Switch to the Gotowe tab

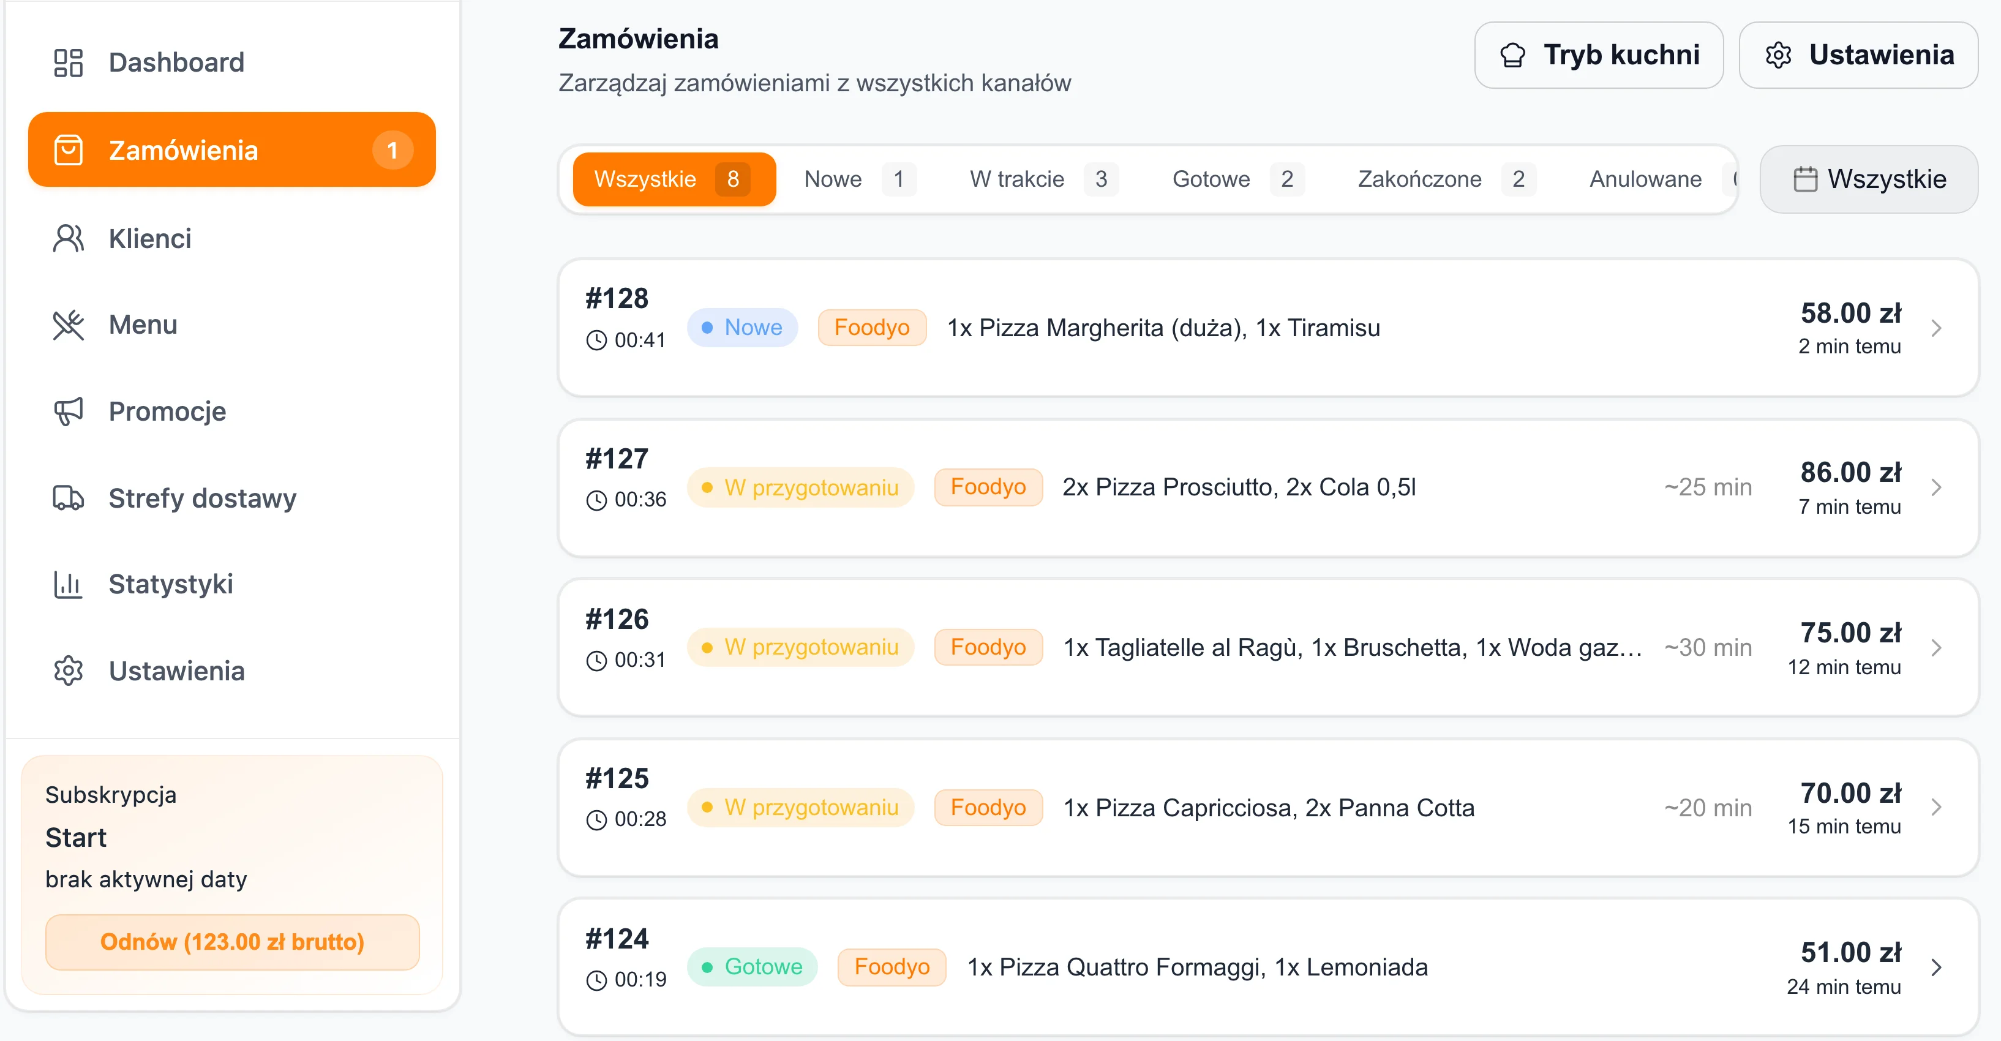tap(1237, 179)
